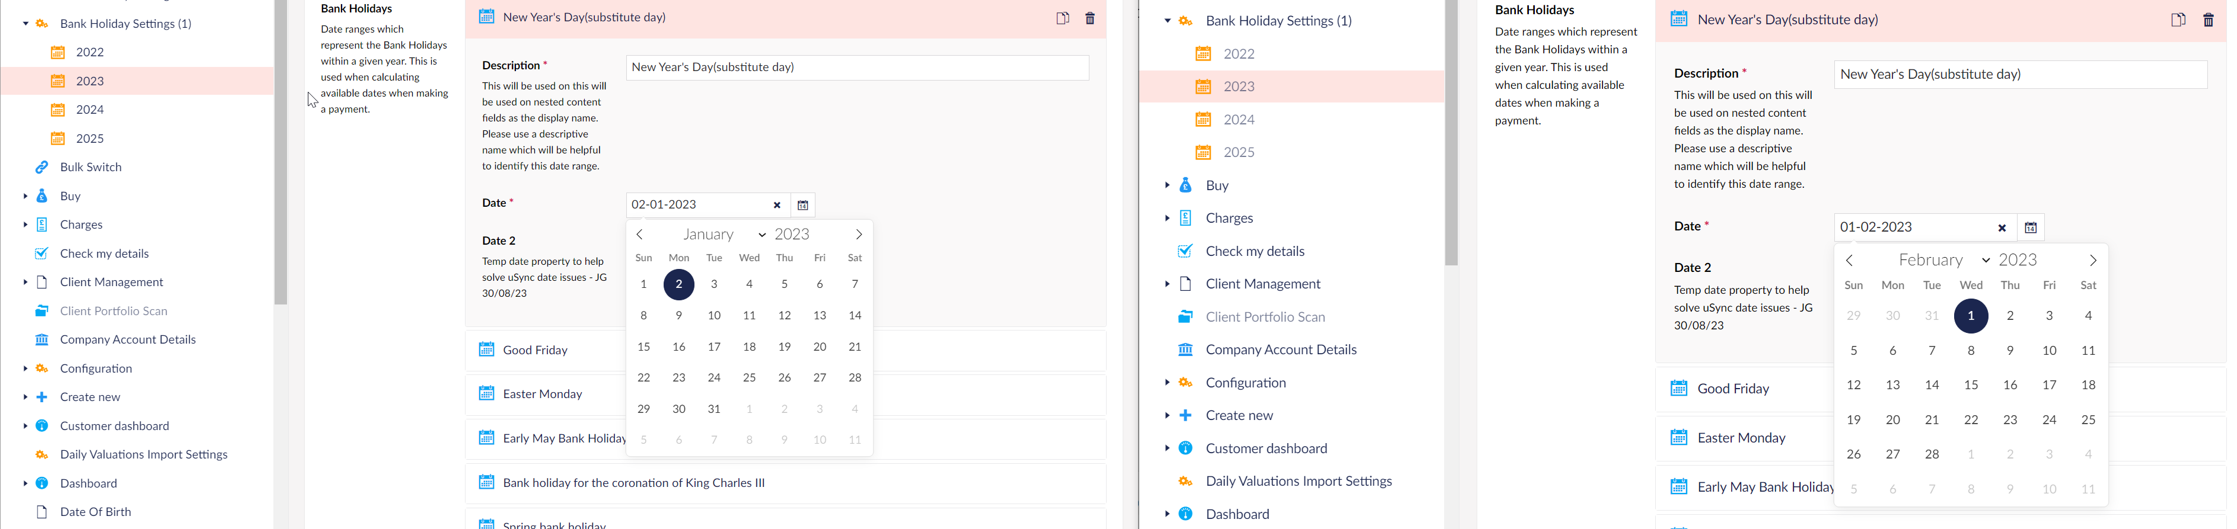Viewport: 2237px width, 529px height.
Task: Pick February 22 in the calendar
Action: (x=1971, y=420)
